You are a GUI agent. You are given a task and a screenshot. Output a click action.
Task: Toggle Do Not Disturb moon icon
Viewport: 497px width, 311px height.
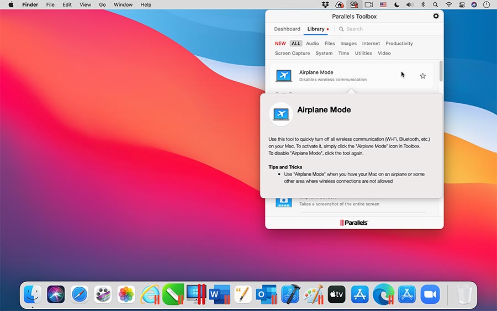pos(396,4)
